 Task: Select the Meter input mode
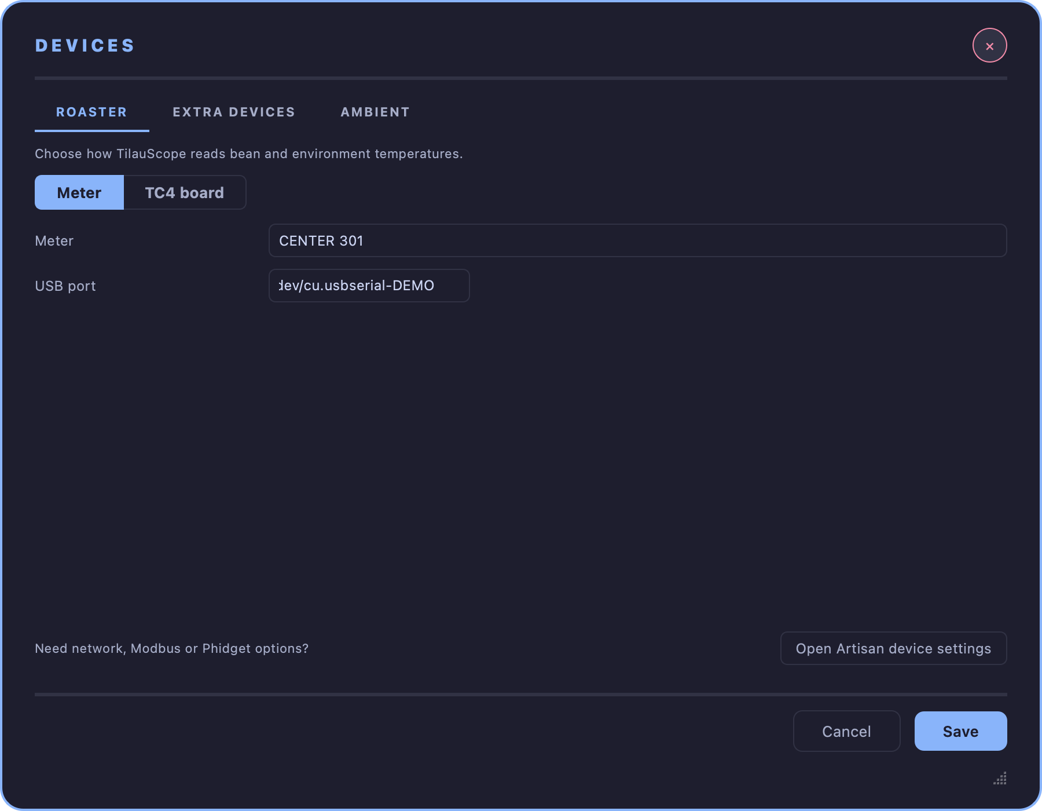click(79, 192)
